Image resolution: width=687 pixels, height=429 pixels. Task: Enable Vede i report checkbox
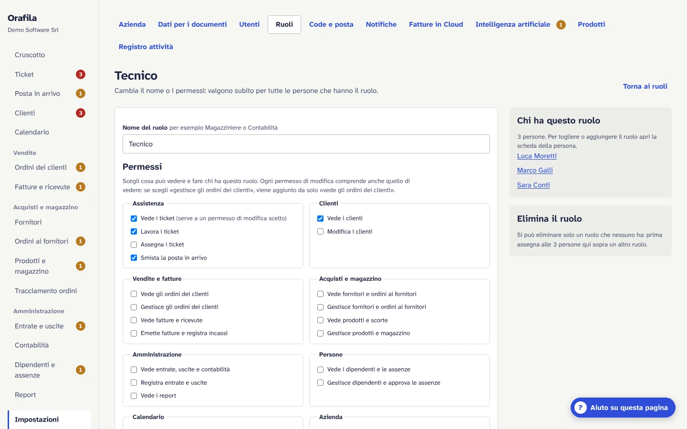pyautogui.click(x=134, y=396)
